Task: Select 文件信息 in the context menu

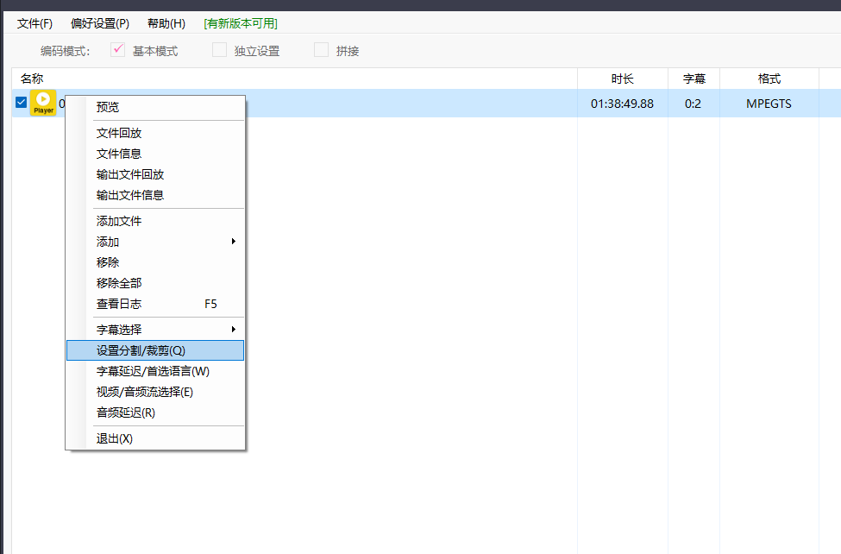Action: click(x=155, y=154)
